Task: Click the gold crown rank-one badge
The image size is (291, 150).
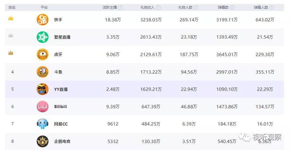Action: [x=11, y=18]
